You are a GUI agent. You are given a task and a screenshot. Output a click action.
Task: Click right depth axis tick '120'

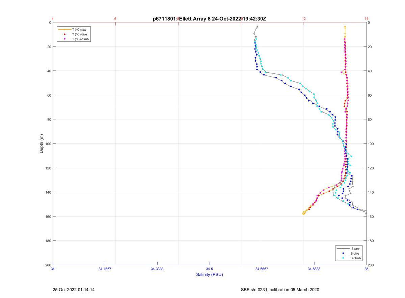point(371,168)
